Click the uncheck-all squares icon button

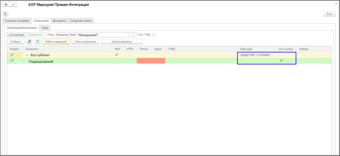(37, 41)
